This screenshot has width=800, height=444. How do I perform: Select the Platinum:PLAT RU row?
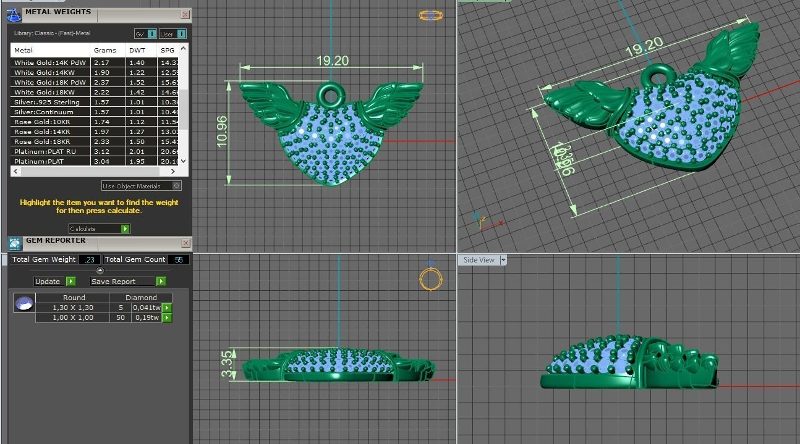tap(95, 151)
